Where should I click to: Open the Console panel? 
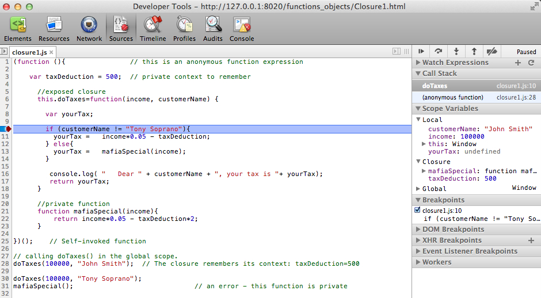[x=242, y=29]
